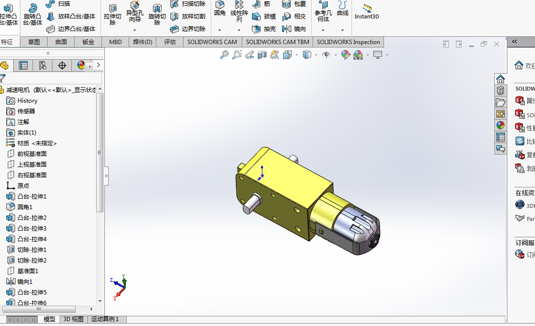
Task: Collapse the task pane with double chevron
Action: pyautogui.click(x=515, y=41)
